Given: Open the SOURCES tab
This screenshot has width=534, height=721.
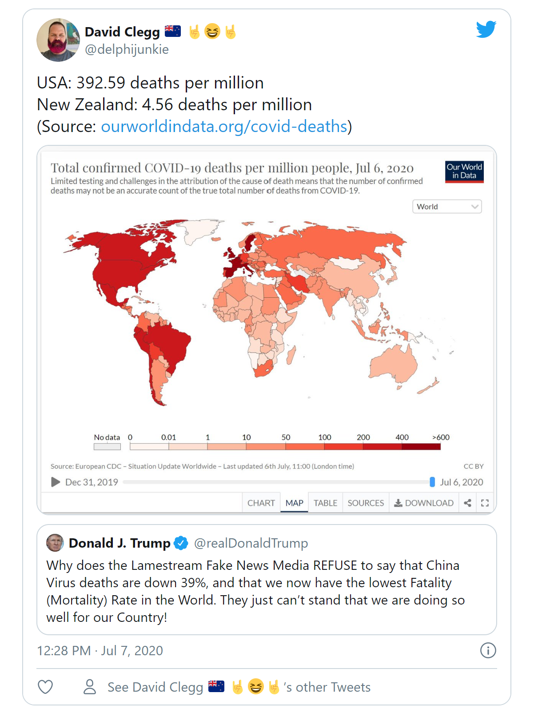Looking at the screenshot, I should pyautogui.click(x=366, y=503).
